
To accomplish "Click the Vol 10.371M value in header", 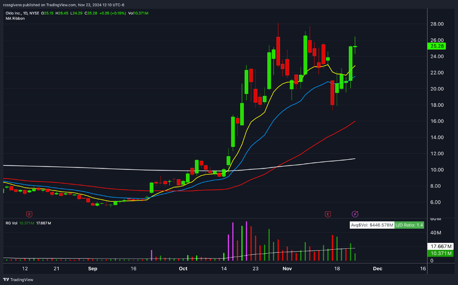I will point(138,13).
